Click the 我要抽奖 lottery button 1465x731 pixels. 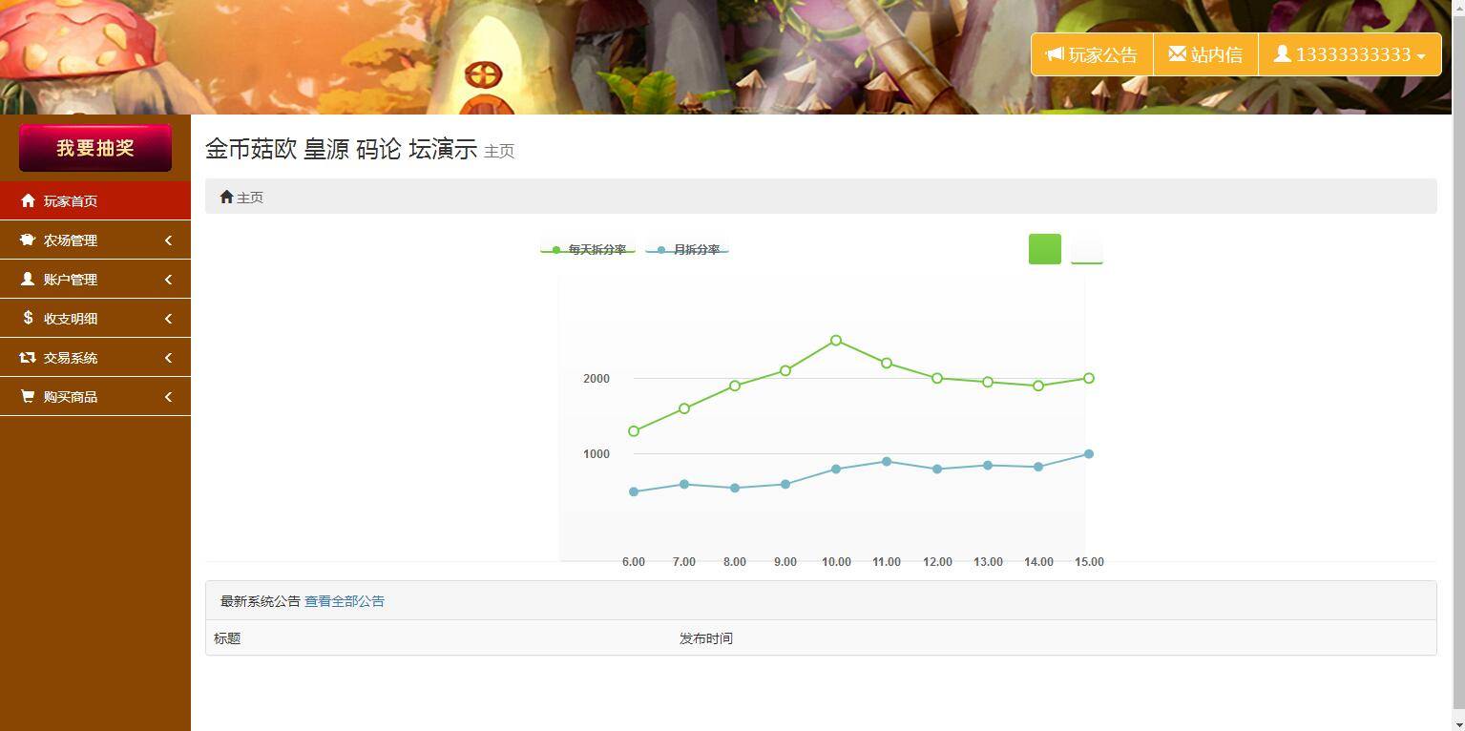point(94,147)
